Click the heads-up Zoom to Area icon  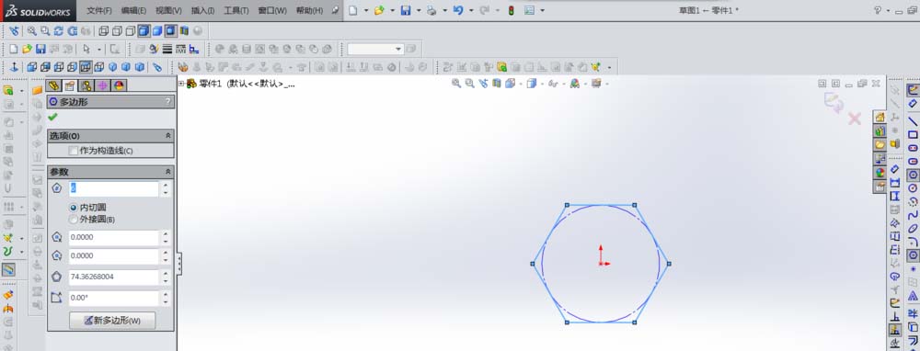tap(469, 84)
